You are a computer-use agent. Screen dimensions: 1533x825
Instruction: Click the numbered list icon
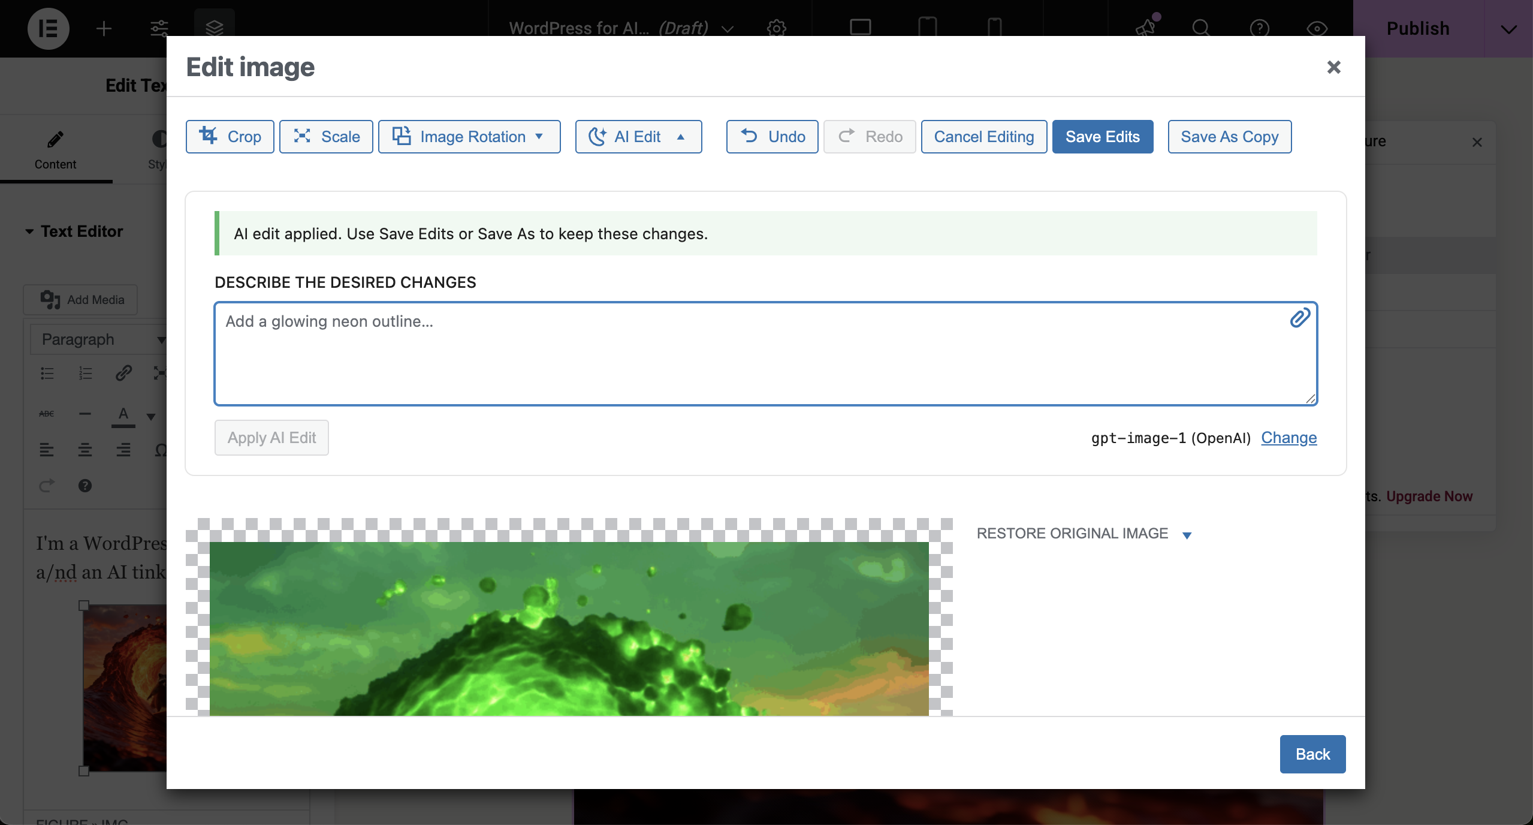[85, 374]
